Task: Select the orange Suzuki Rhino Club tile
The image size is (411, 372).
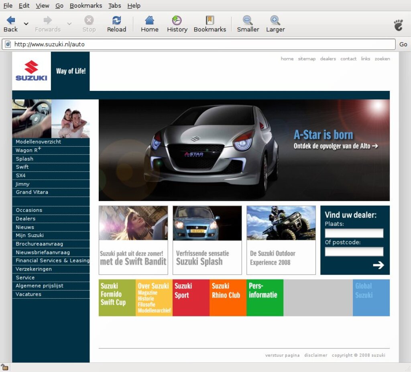Action: click(x=228, y=298)
